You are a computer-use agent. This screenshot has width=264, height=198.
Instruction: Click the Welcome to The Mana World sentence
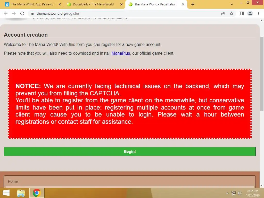82,44
